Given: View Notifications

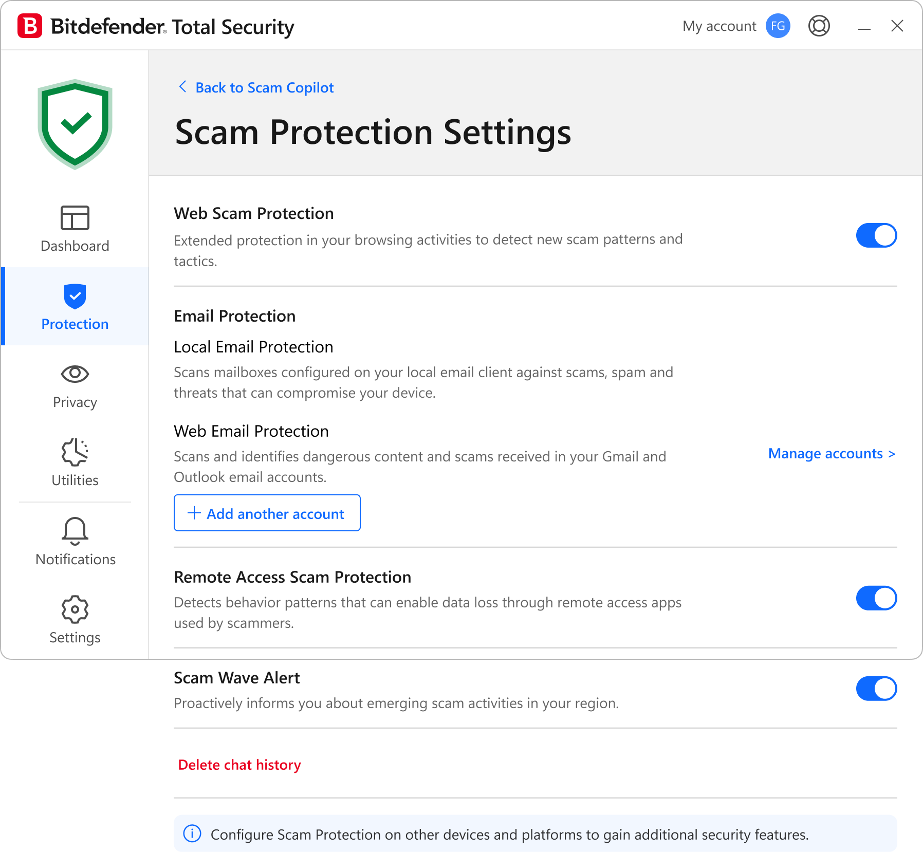Looking at the screenshot, I should point(75,542).
